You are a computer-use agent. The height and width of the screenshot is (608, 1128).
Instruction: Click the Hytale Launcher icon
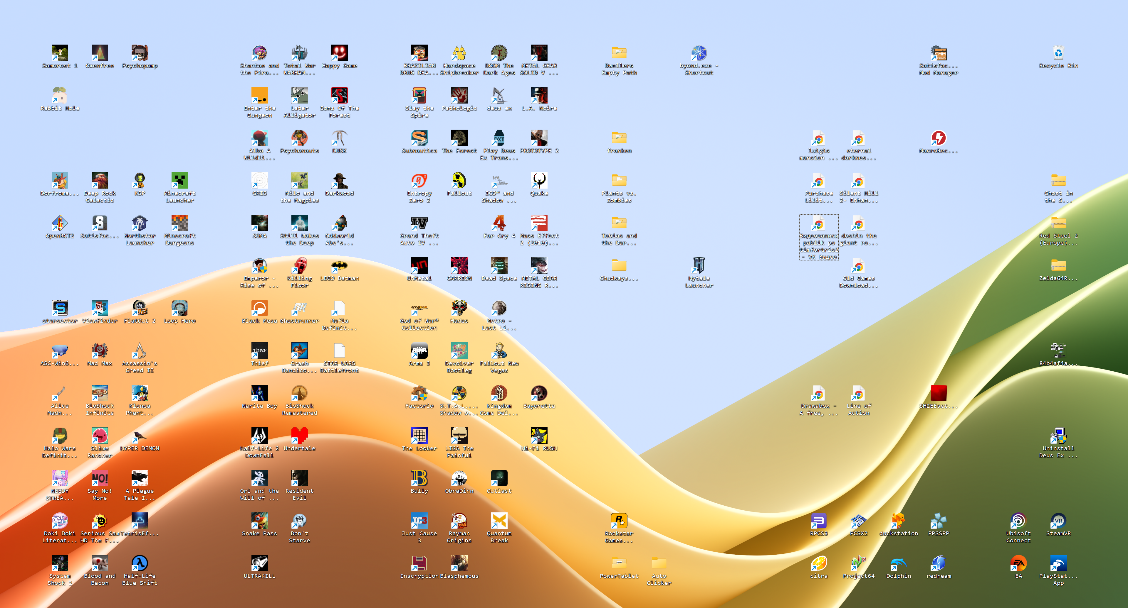(x=699, y=266)
